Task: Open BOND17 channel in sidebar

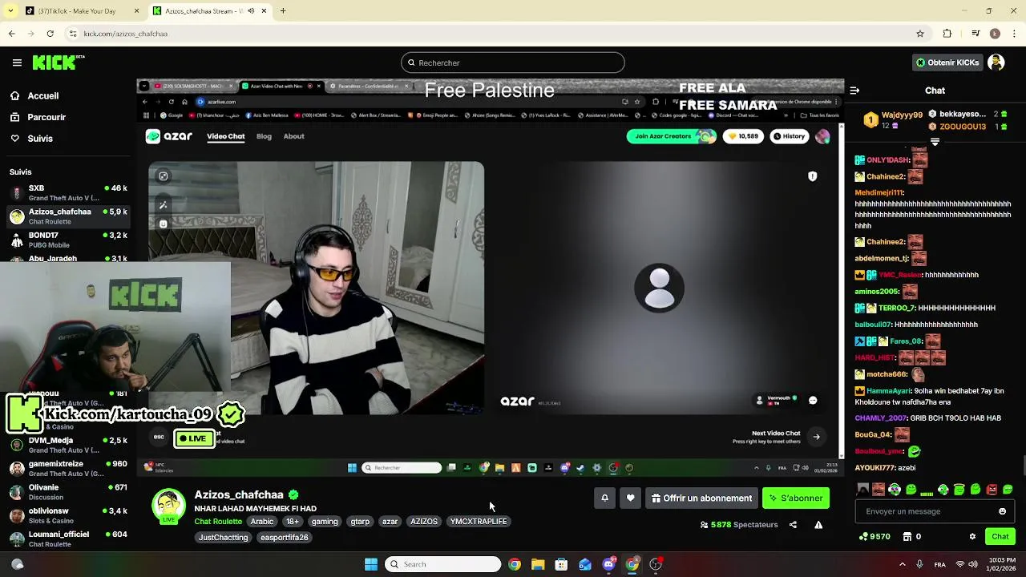Action: 68,240
